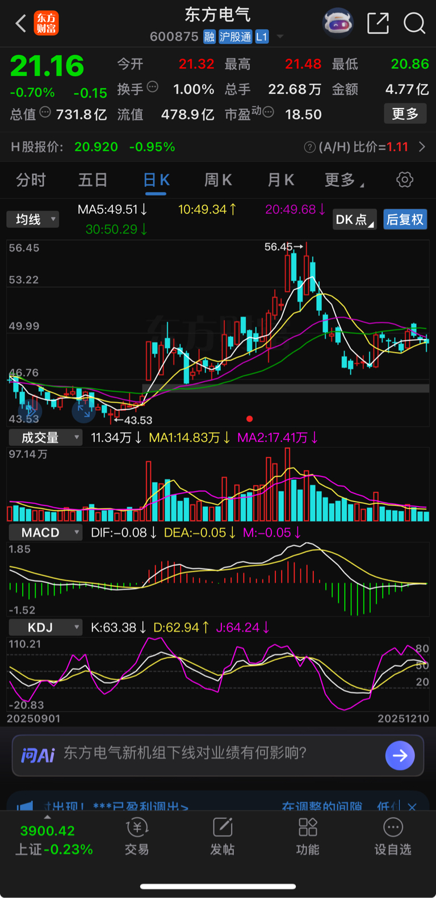Tap J:64.24 value
Screen dimensions: 436x898
pyautogui.click(x=242, y=628)
